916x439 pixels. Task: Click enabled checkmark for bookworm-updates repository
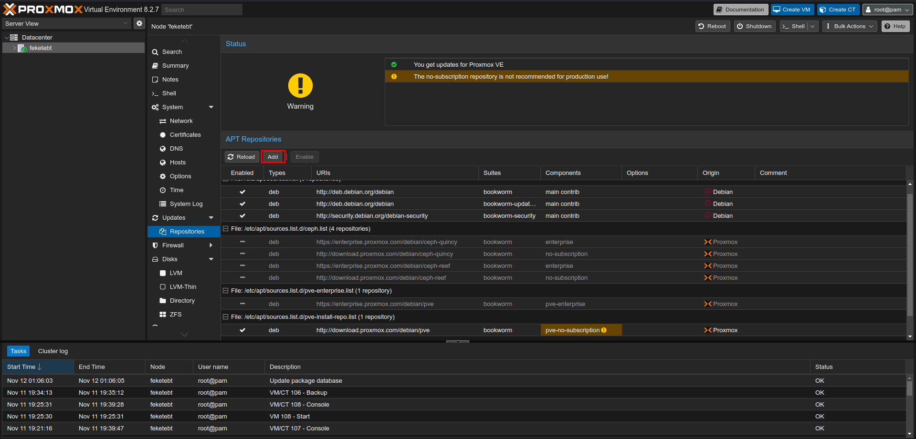coord(242,204)
